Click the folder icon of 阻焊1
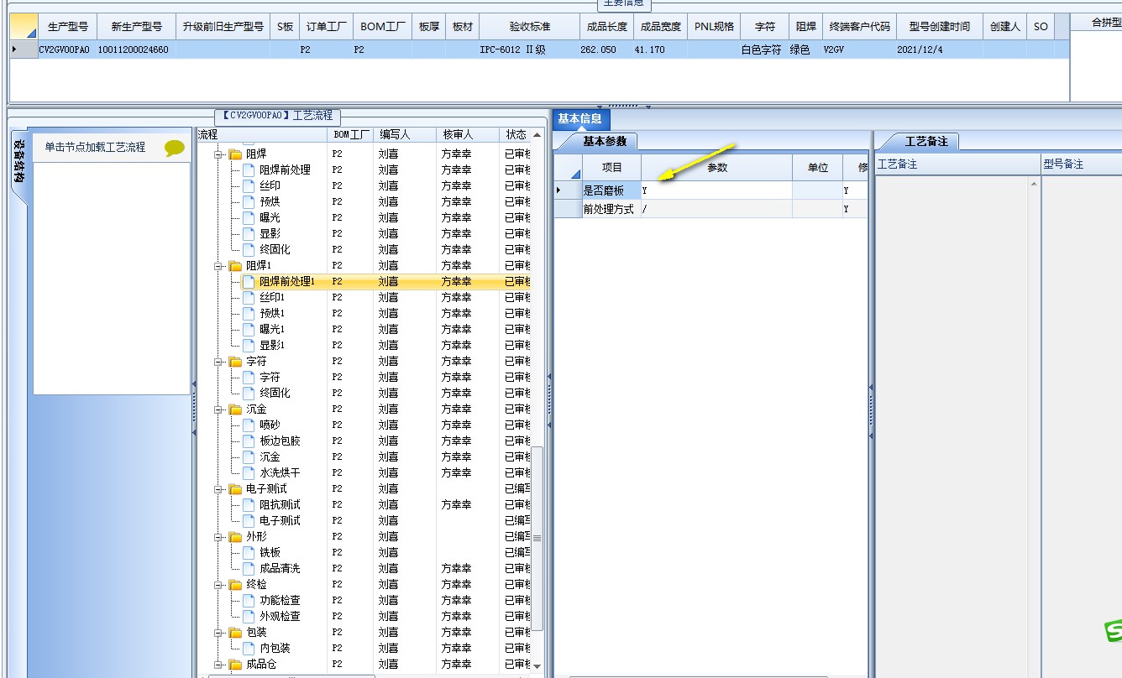1122x678 pixels. pyautogui.click(x=235, y=265)
